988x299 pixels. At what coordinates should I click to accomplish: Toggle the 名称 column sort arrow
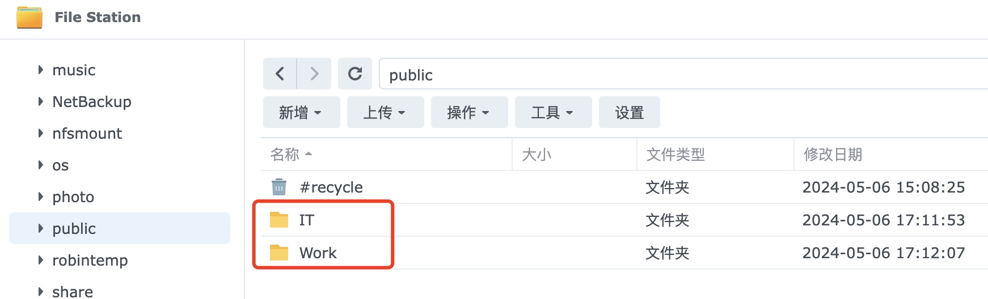pyautogui.click(x=309, y=154)
